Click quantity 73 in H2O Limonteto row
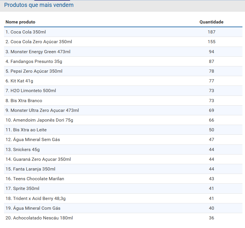 coord(212,91)
